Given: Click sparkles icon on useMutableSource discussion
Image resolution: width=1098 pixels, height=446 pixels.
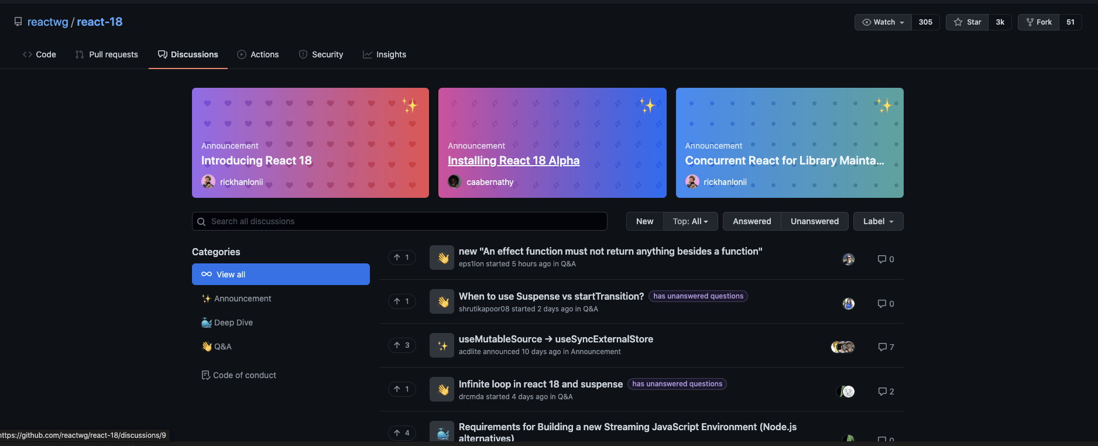Looking at the screenshot, I should (x=442, y=345).
